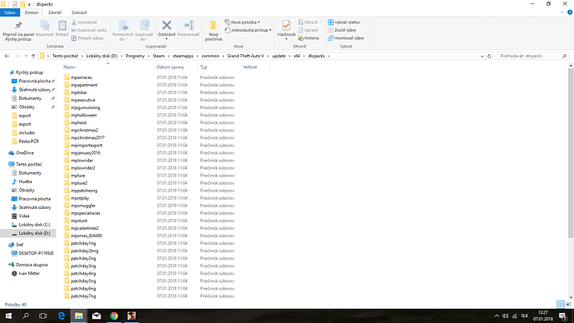574x323 pixels.
Task: Select 'update' breadcrumb segment
Action: (x=279, y=56)
